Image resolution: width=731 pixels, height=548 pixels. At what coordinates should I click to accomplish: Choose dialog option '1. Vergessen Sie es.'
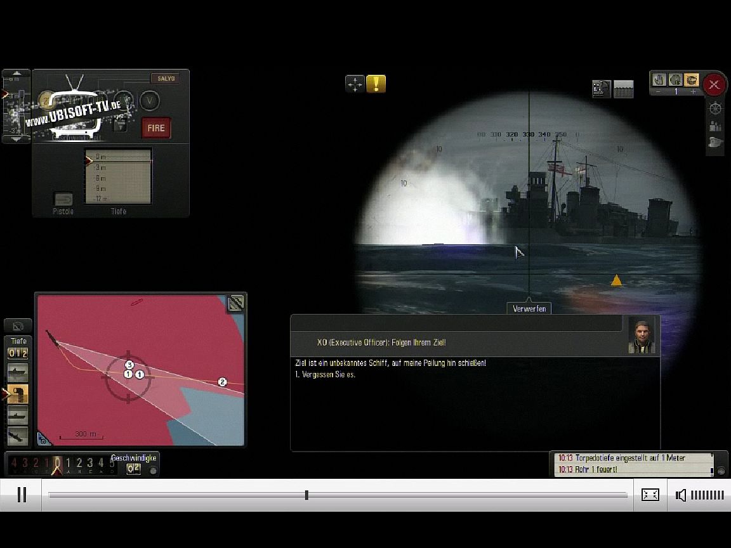(x=325, y=374)
